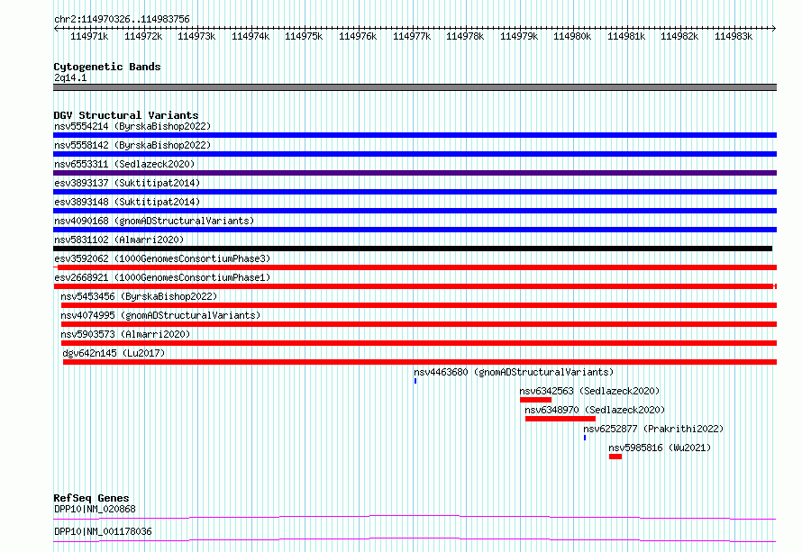802x552 pixels.
Task: Click nsv6252877 (Prakrithi2022) label
Action: [653, 429]
